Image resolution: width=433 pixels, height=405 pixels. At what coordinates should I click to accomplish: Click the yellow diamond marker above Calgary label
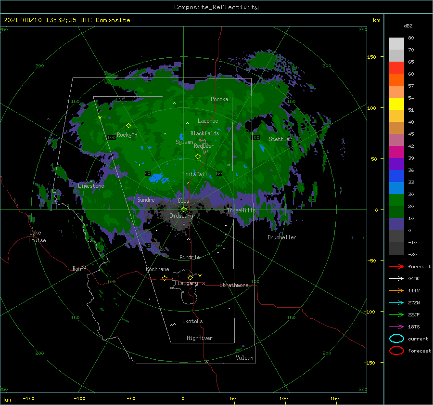[190, 277]
